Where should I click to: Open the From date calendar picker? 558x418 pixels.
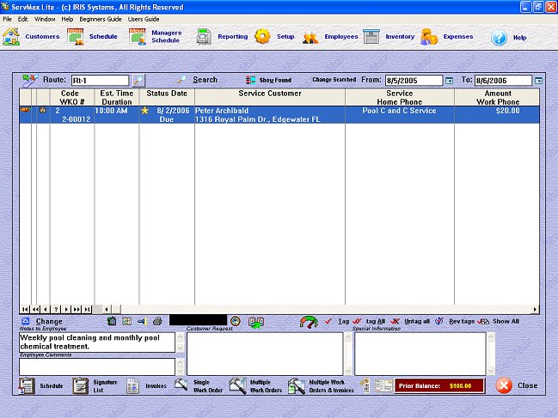[x=450, y=81]
